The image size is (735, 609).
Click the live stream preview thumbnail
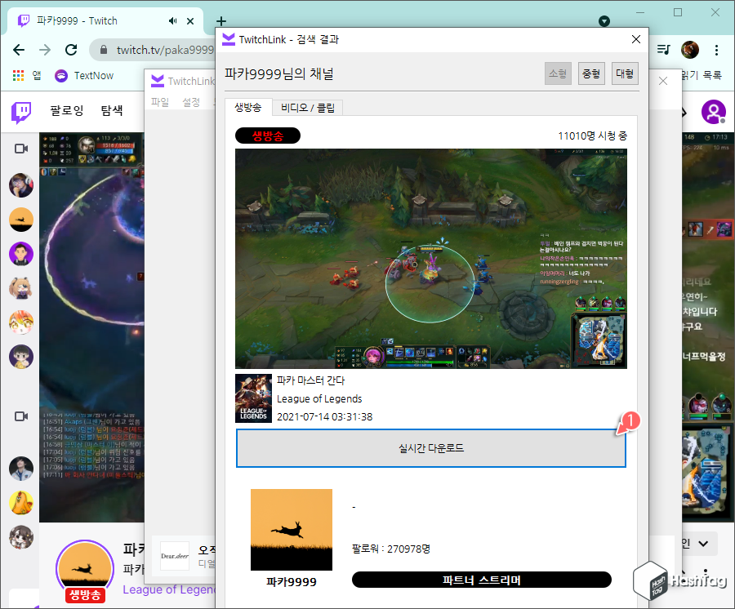pyautogui.click(x=430, y=259)
